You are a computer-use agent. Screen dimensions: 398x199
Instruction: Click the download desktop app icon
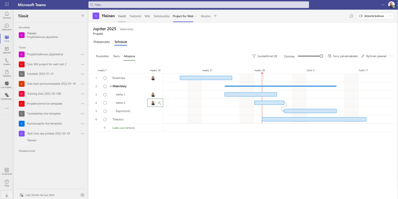7,195
